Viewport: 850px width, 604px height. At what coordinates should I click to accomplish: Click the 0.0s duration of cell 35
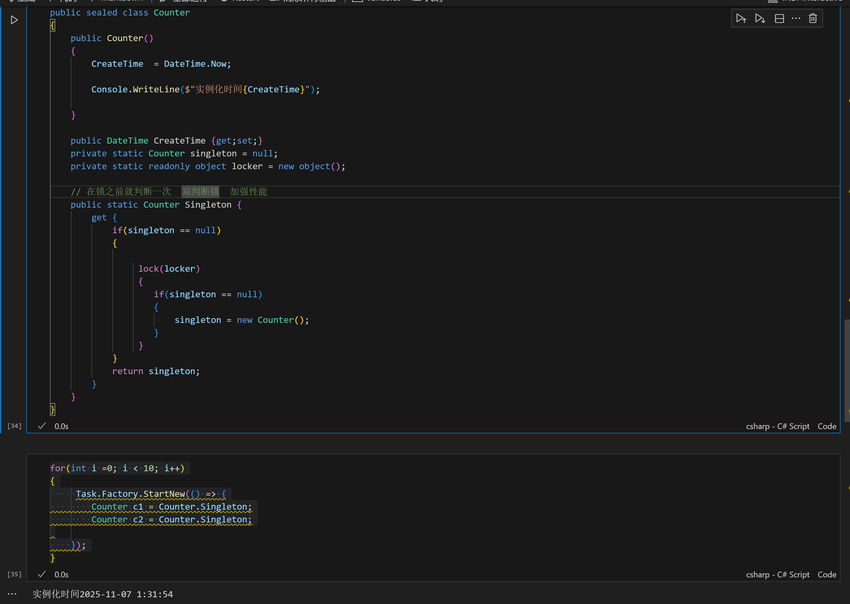[x=61, y=575]
